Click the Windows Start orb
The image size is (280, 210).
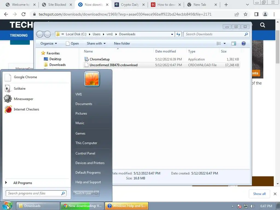[x=7, y=206]
